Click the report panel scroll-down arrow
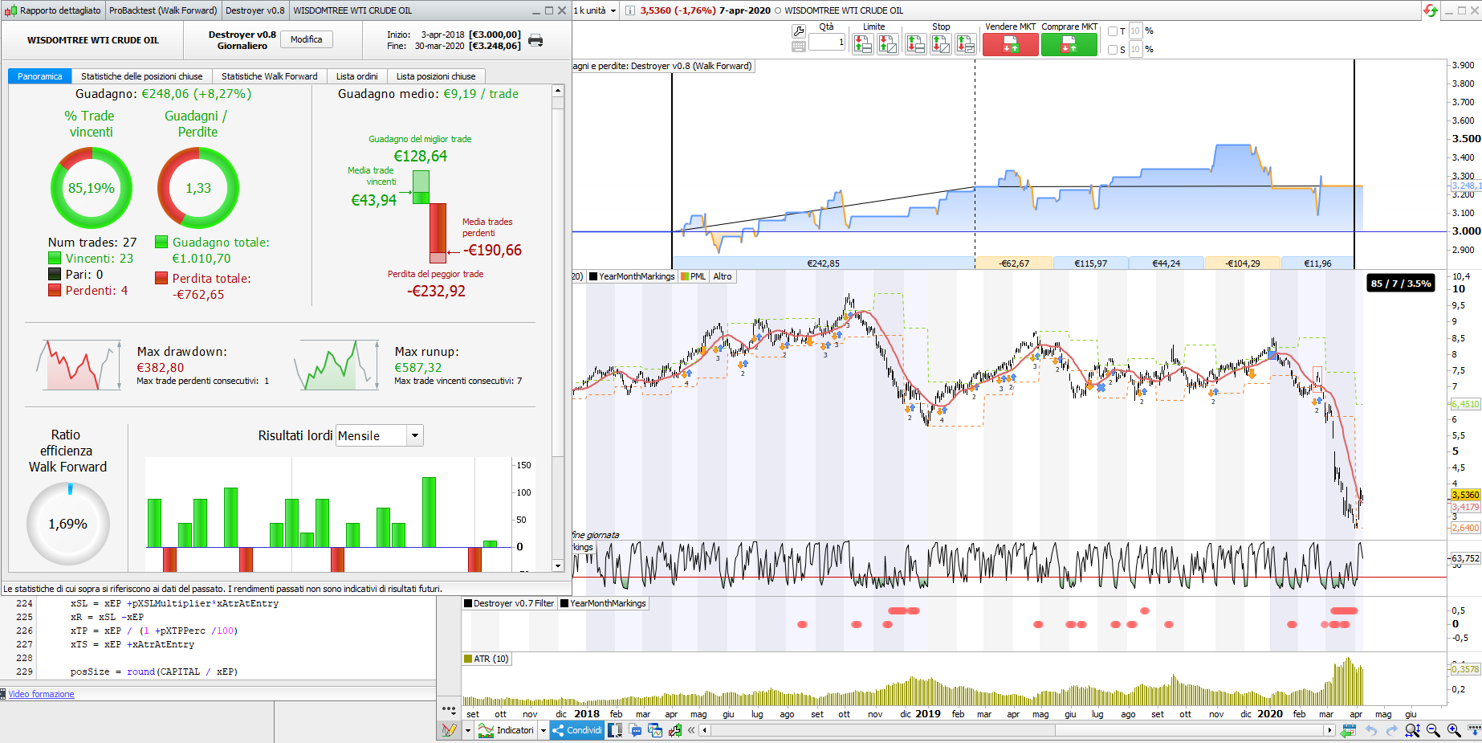Viewport: 1482px width, 743px height. pos(558,565)
